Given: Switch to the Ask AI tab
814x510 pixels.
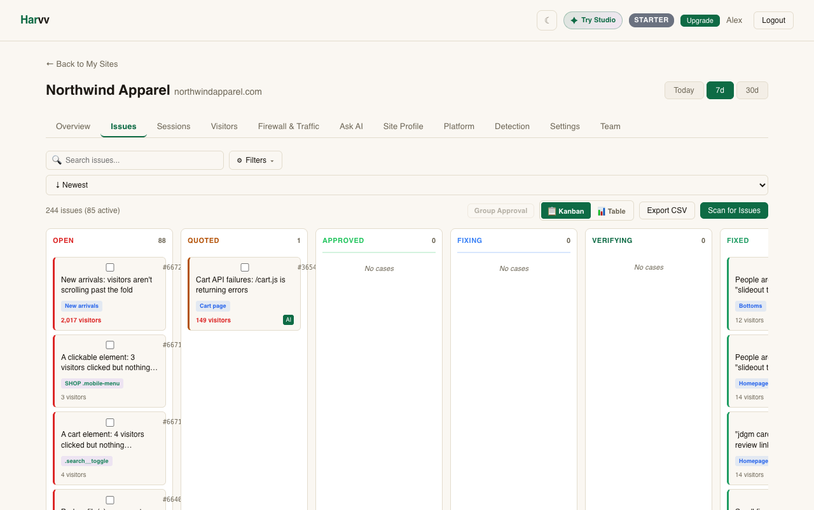Looking at the screenshot, I should (351, 127).
